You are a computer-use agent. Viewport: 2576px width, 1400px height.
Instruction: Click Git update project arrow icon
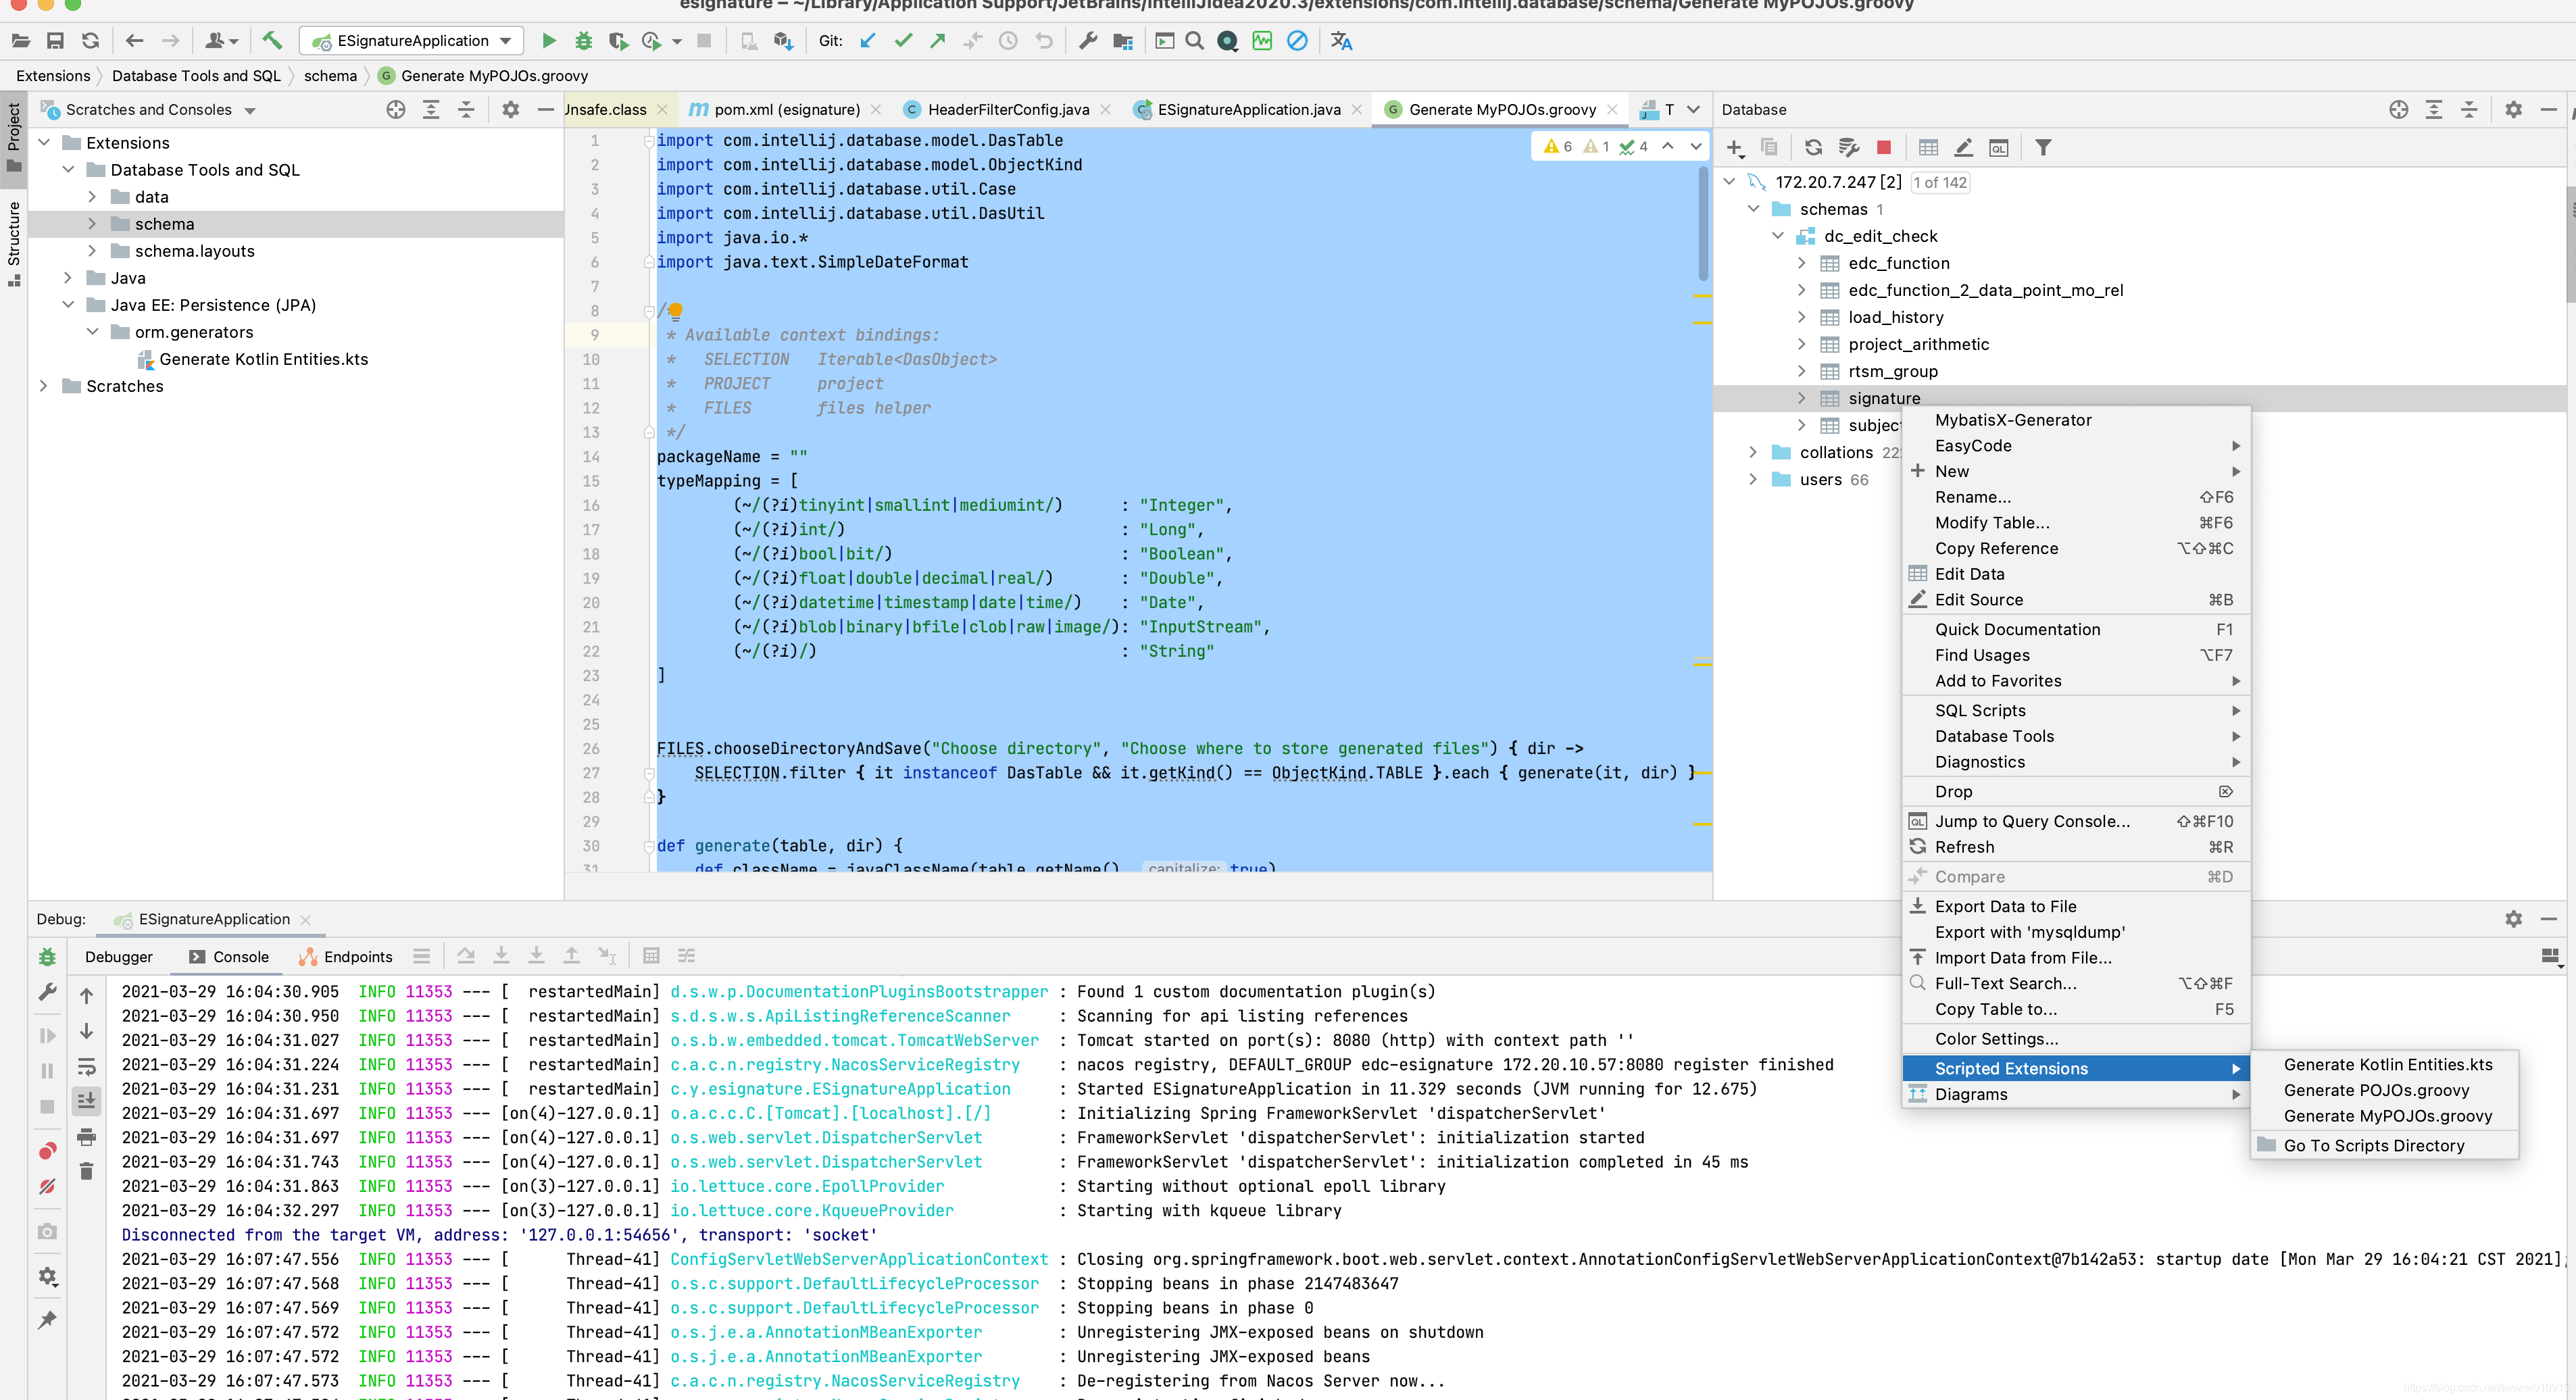pyautogui.click(x=868, y=41)
